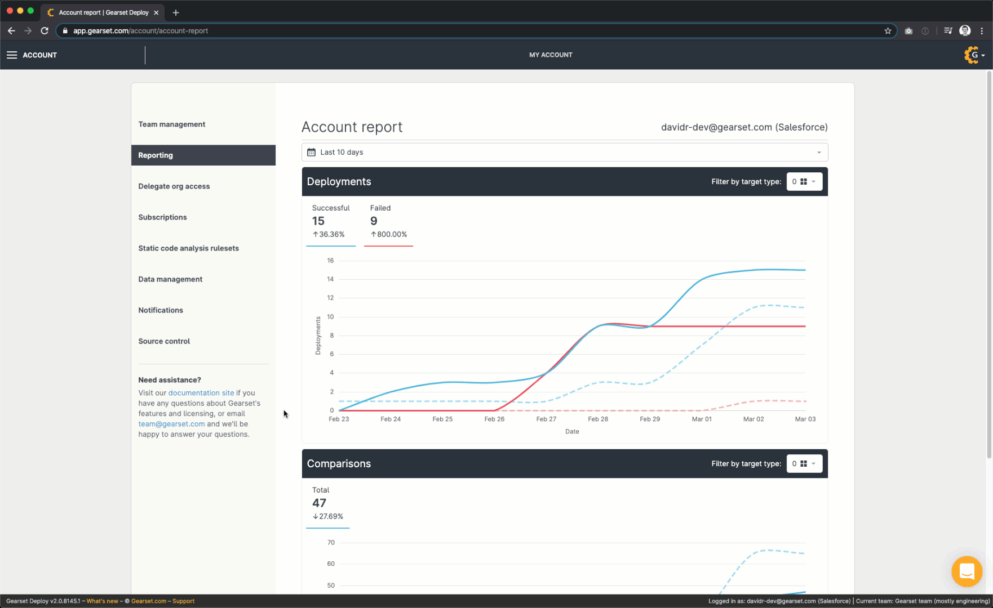Open the hamburger navigation menu
The height and width of the screenshot is (608, 993).
click(12, 55)
